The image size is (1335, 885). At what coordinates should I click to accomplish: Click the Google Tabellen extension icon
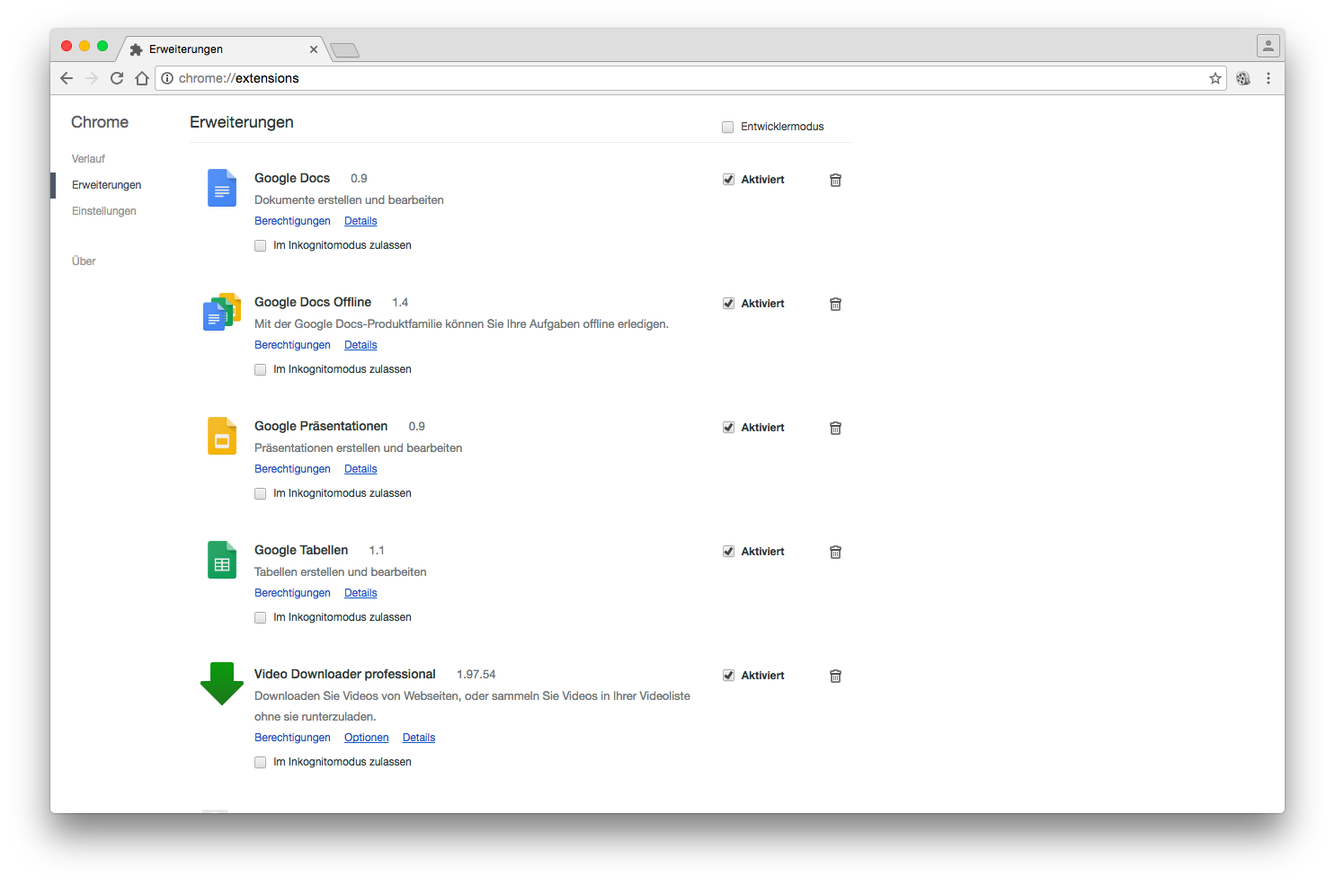pyautogui.click(x=222, y=560)
